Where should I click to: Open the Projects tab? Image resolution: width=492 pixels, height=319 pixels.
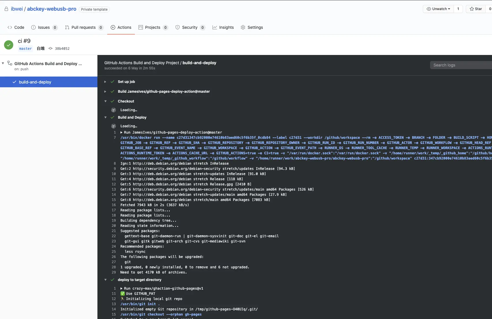point(153,27)
